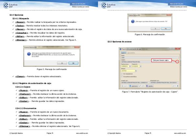196x138 pixels.
Task: Toggle the 'Es apertura automática' checkbox
Action: point(122,77)
